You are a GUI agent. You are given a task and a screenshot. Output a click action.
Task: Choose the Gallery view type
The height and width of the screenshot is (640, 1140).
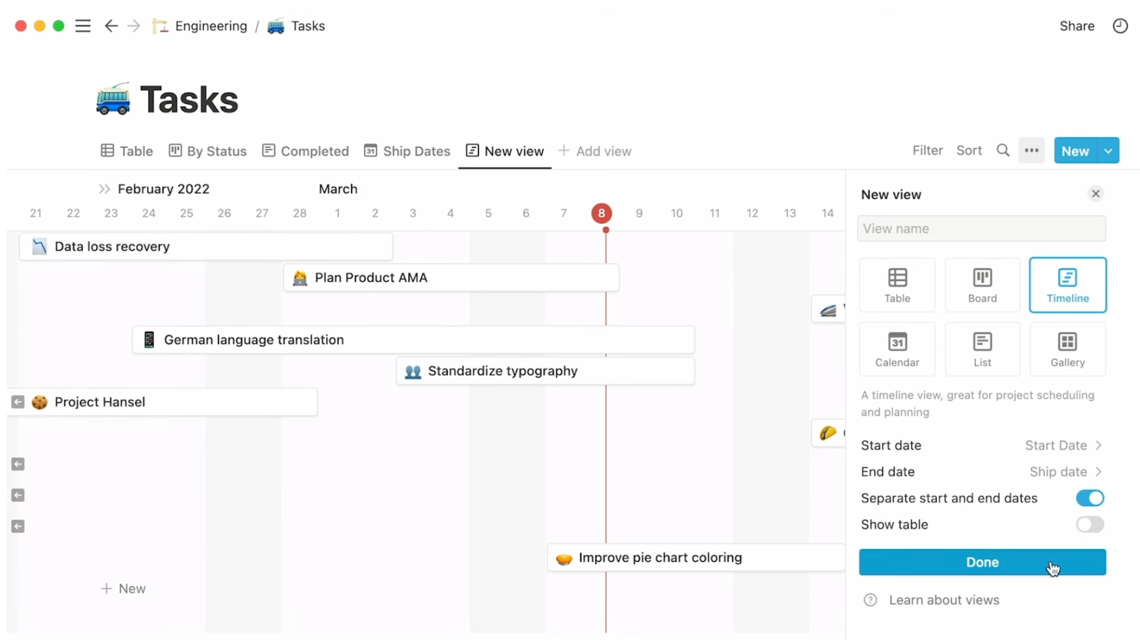click(1067, 349)
